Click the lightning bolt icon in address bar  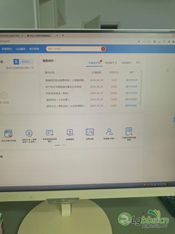point(139,41)
